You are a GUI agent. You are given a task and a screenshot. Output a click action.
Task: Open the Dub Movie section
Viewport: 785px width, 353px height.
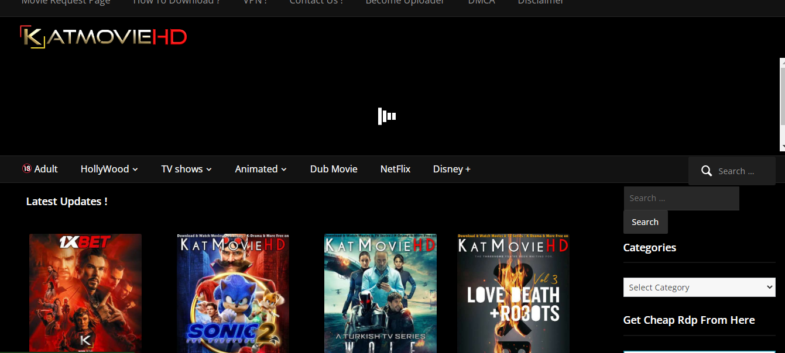(x=334, y=169)
